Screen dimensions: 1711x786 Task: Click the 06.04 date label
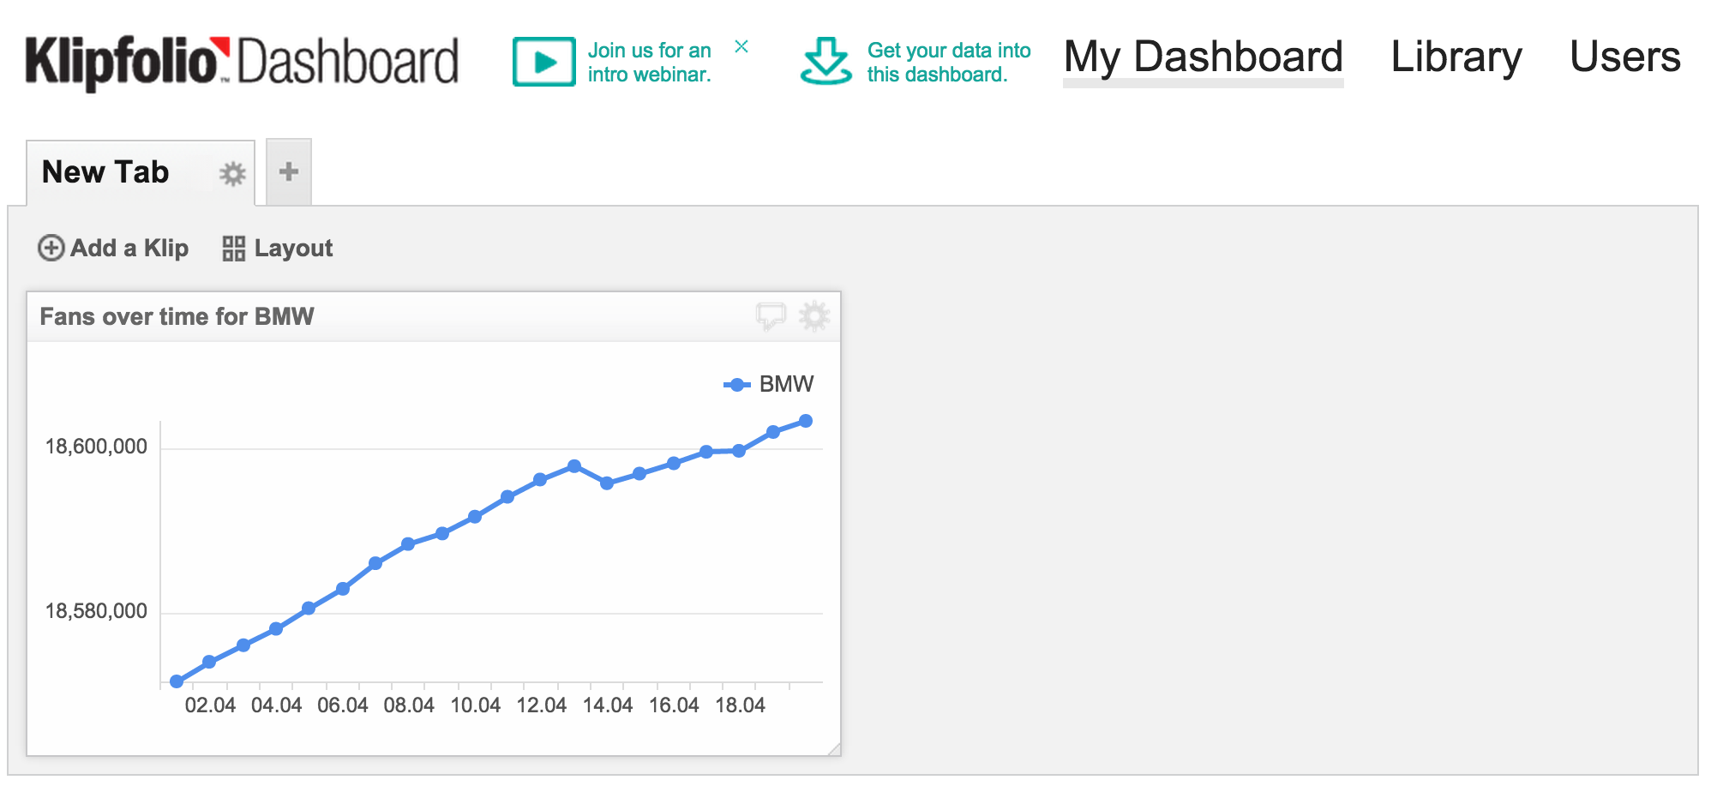tap(342, 705)
